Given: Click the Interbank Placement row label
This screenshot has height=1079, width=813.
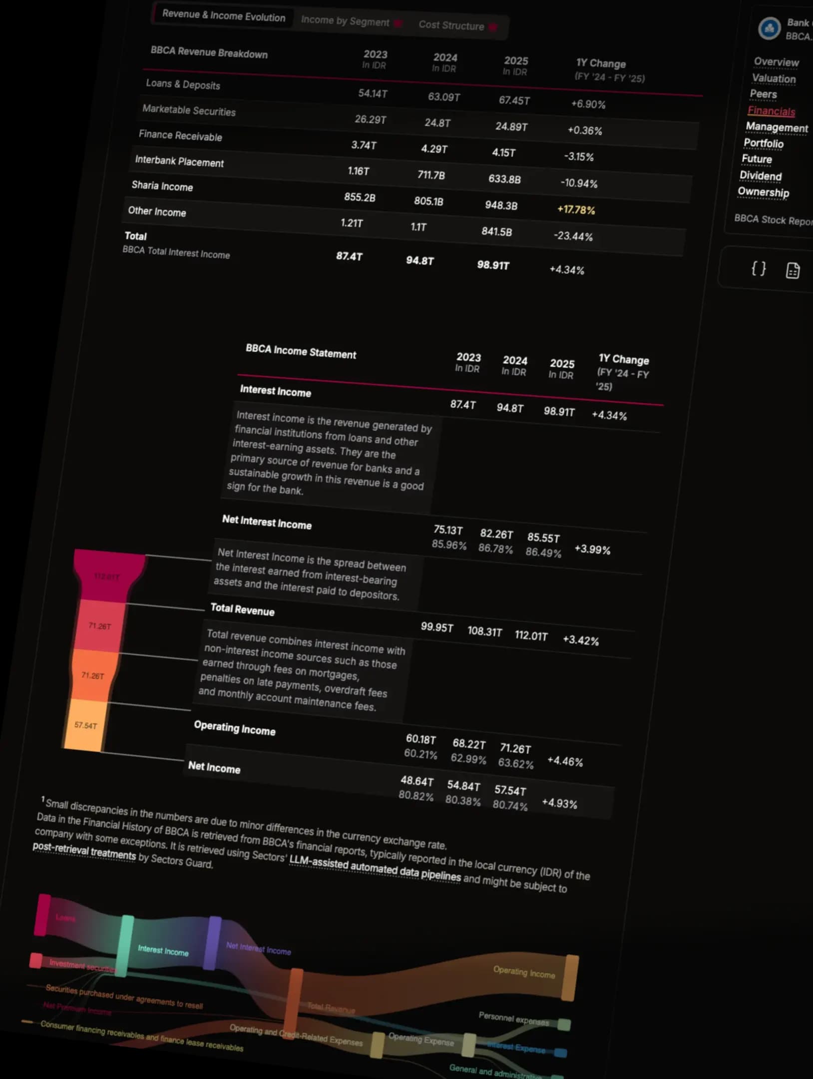Looking at the screenshot, I should [179, 161].
